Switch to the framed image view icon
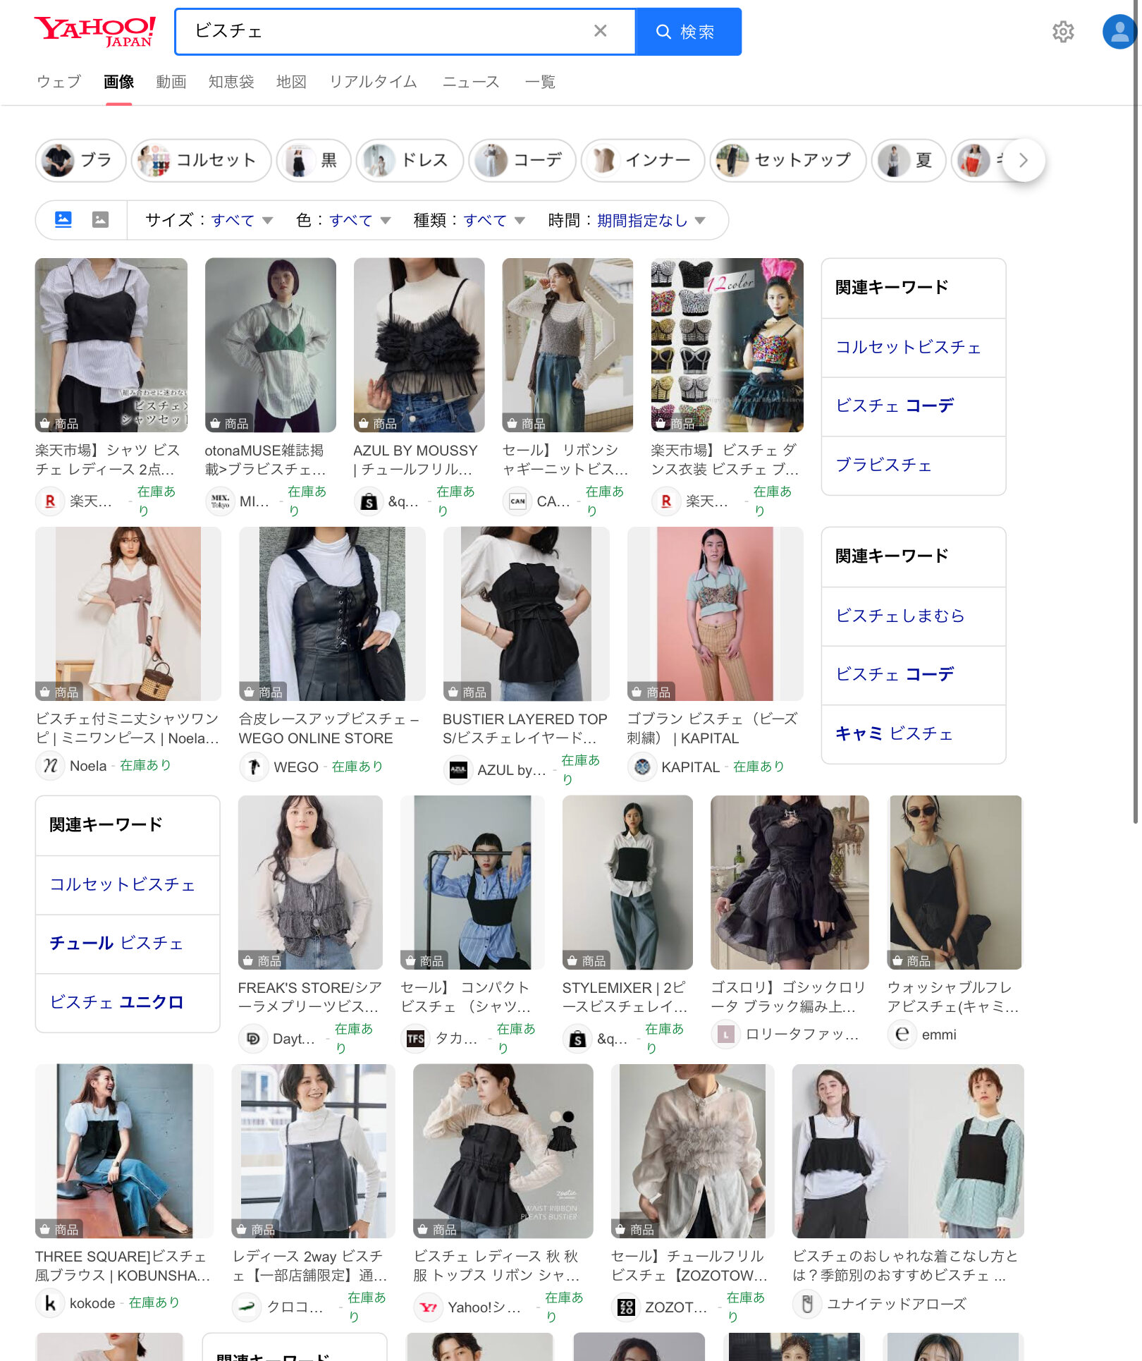 point(101,219)
